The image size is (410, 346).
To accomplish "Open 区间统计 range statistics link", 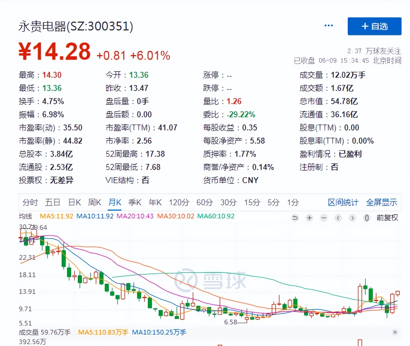I will (x=343, y=203).
